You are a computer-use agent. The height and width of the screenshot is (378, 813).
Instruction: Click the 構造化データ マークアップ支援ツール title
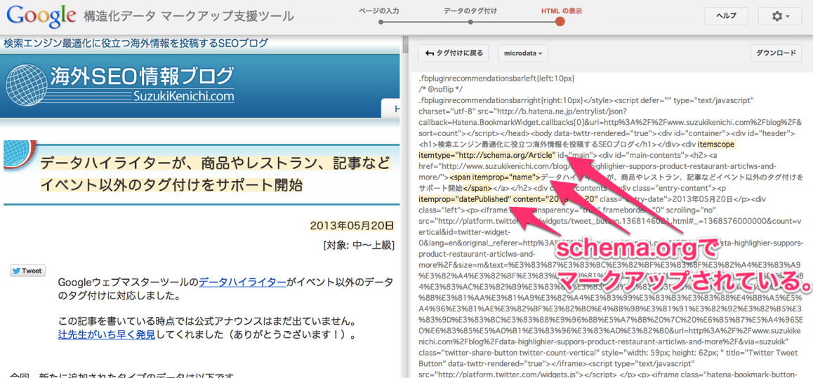point(189,17)
